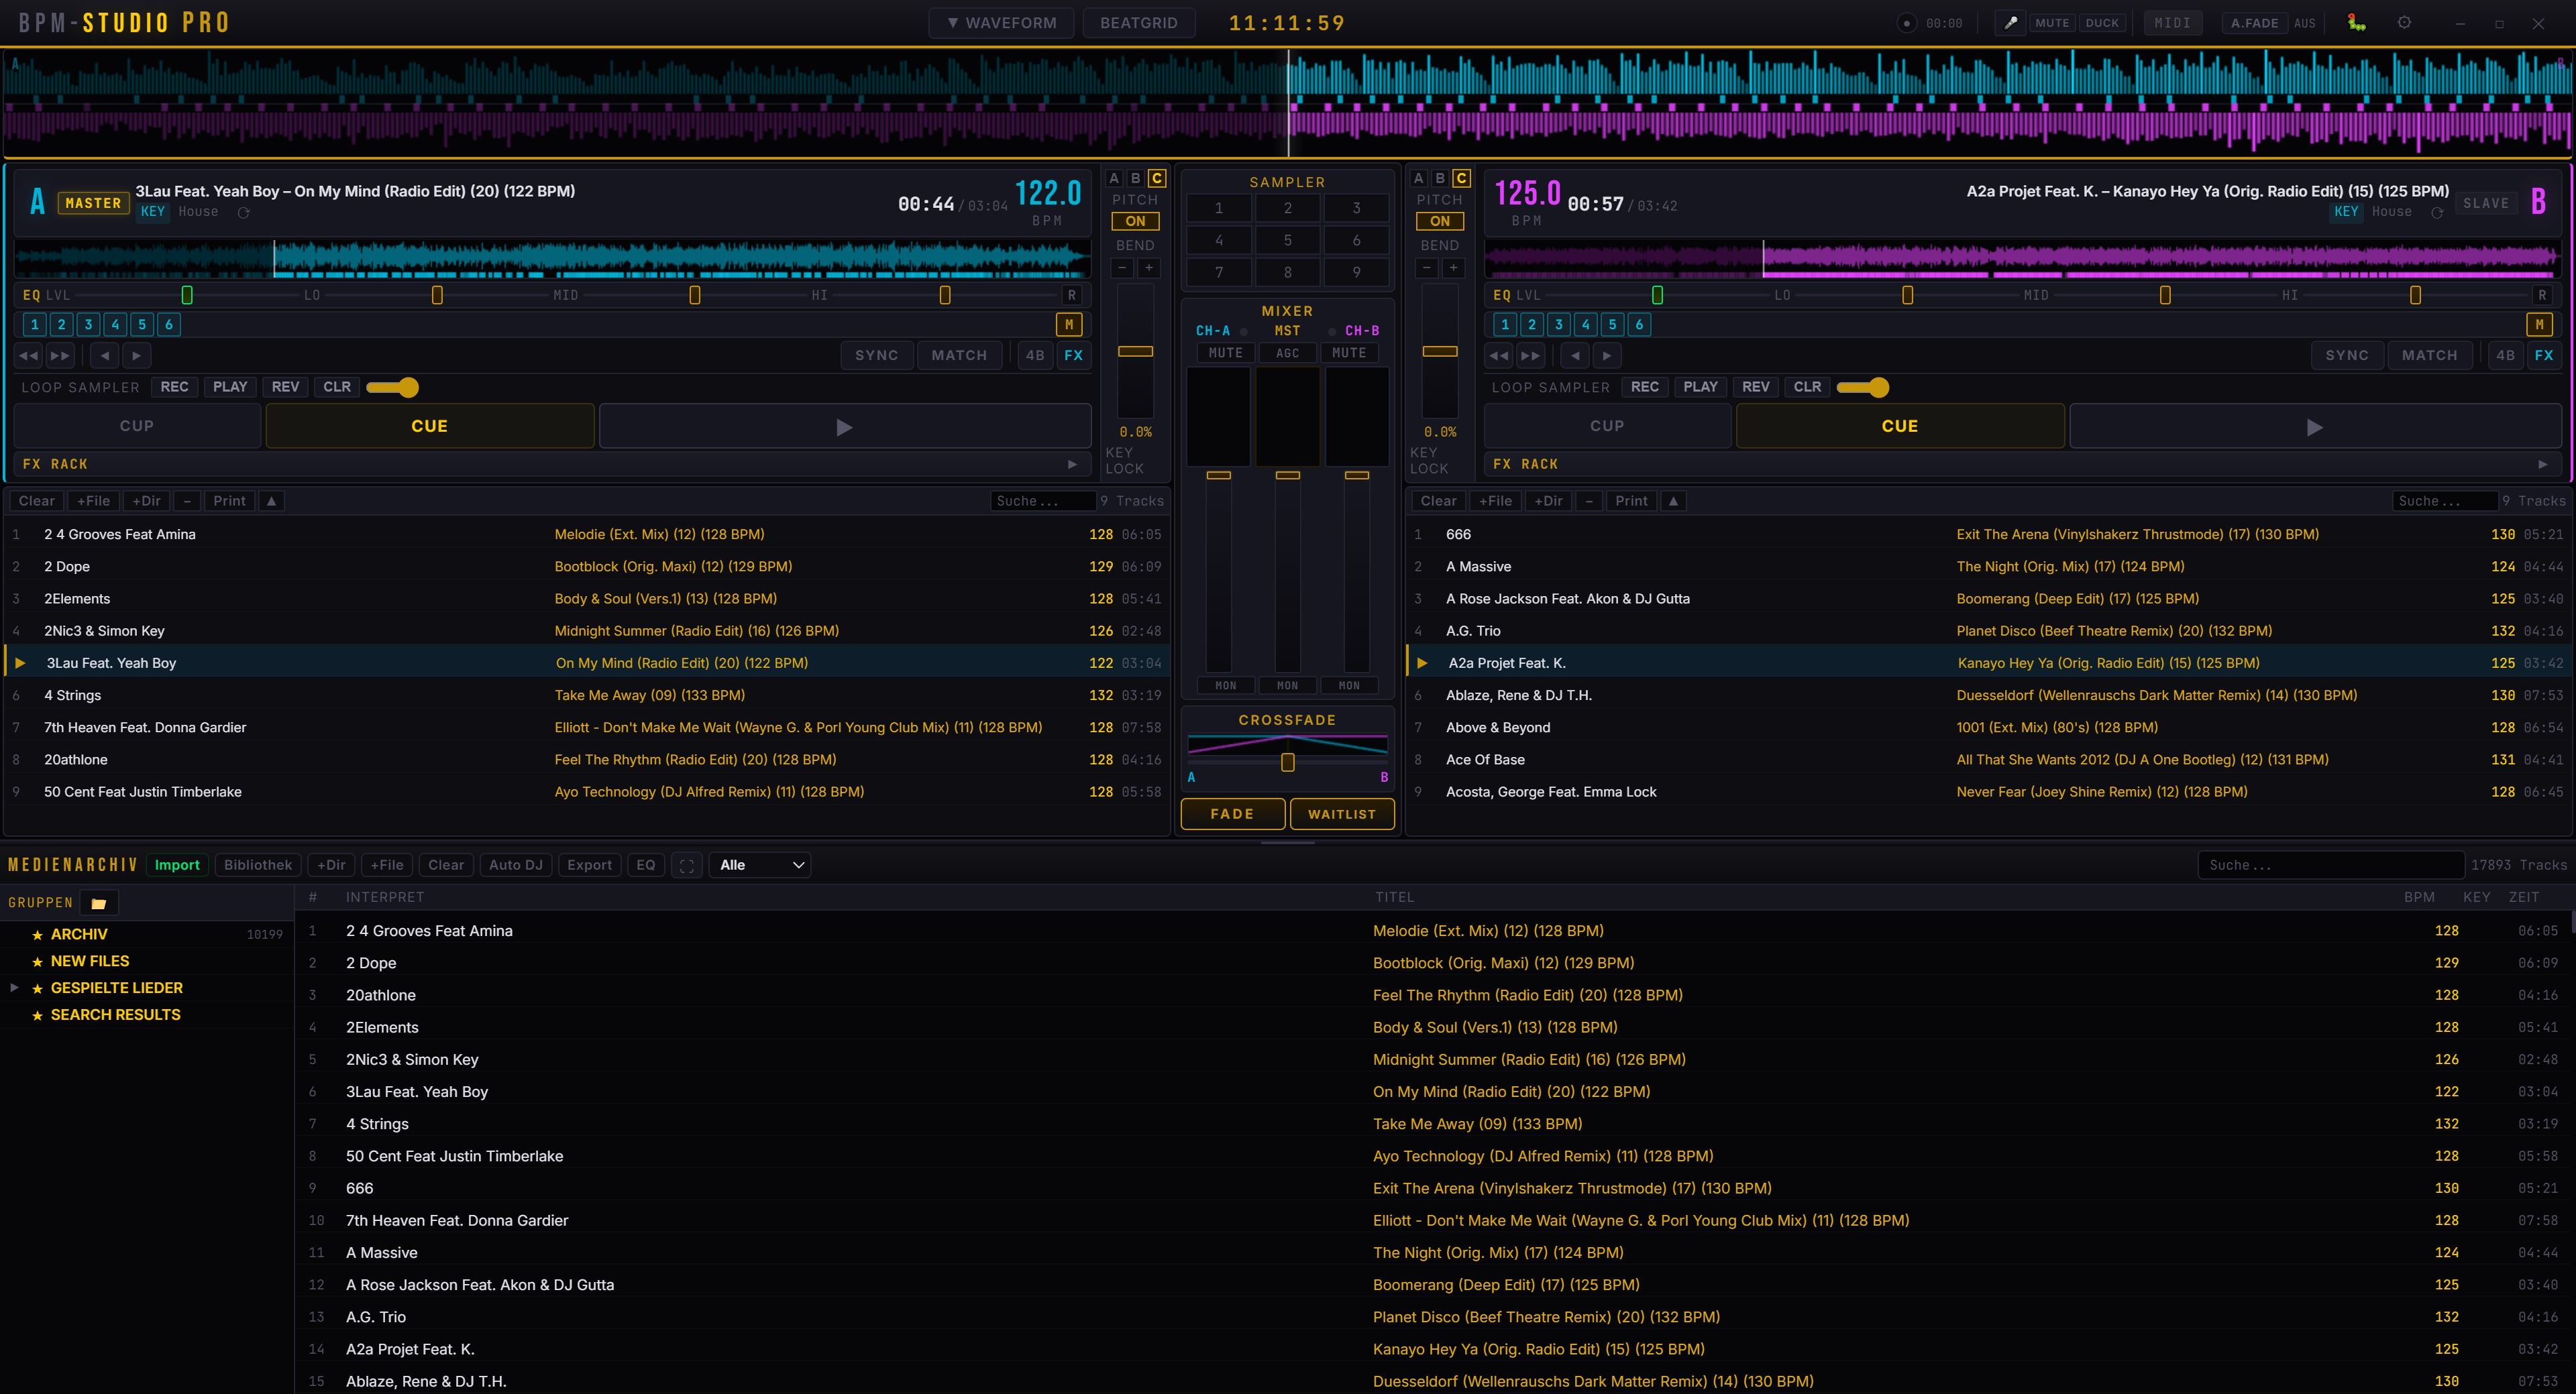Click the reload icon next to House on deck A
Viewport: 2576px width, 1394px height.
coord(243,212)
